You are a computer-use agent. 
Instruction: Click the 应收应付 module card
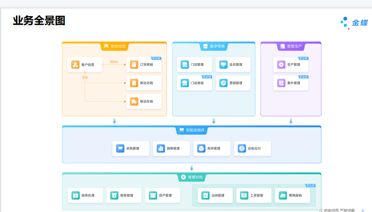tap(252, 148)
